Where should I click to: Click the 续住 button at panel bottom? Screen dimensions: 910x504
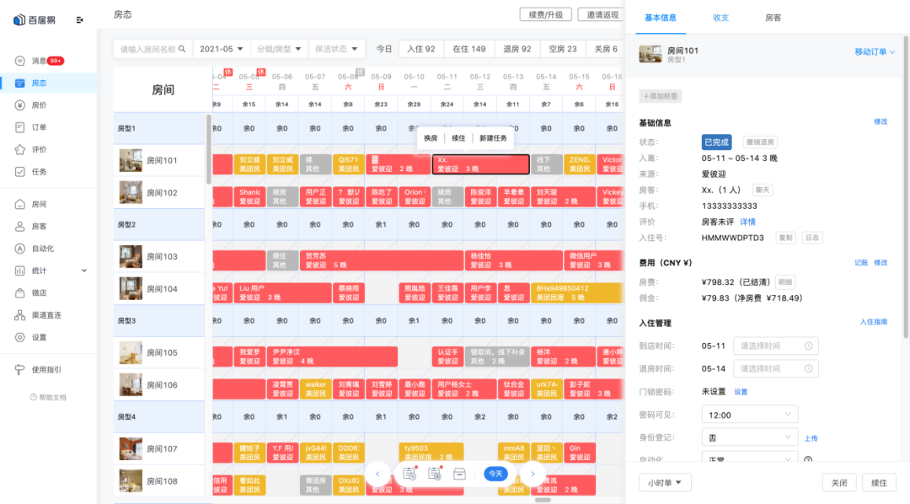[x=879, y=483]
